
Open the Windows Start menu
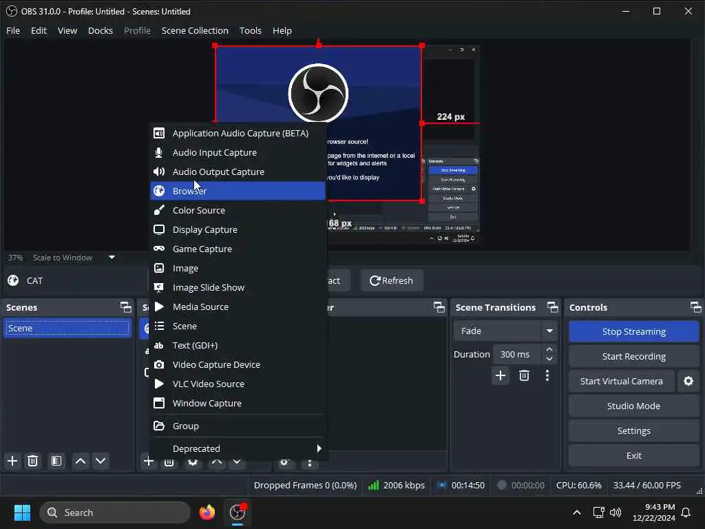pos(22,512)
